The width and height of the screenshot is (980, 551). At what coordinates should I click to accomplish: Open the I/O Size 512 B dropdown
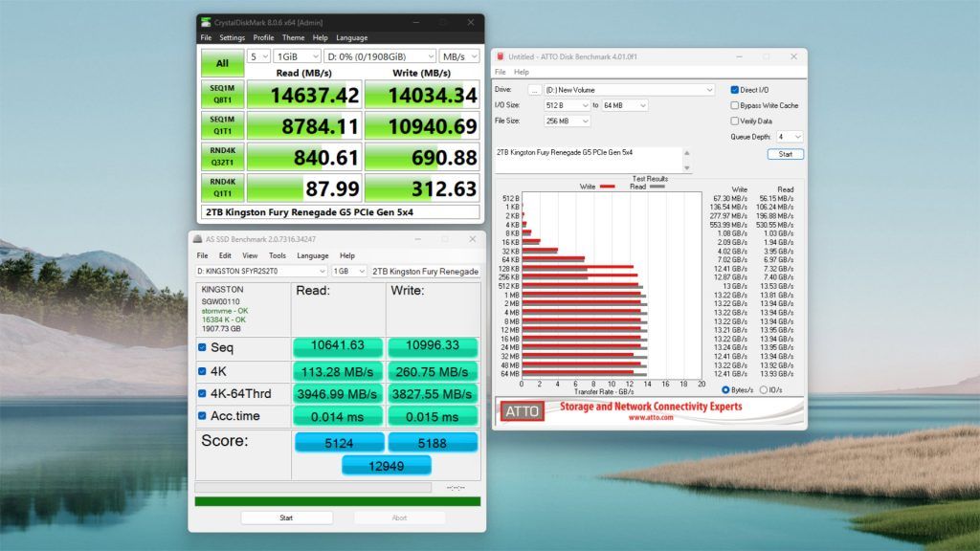click(x=567, y=105)
